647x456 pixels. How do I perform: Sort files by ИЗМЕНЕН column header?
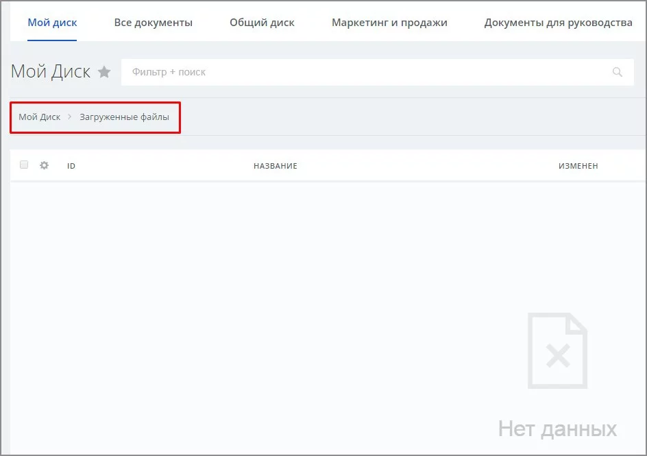578,166
